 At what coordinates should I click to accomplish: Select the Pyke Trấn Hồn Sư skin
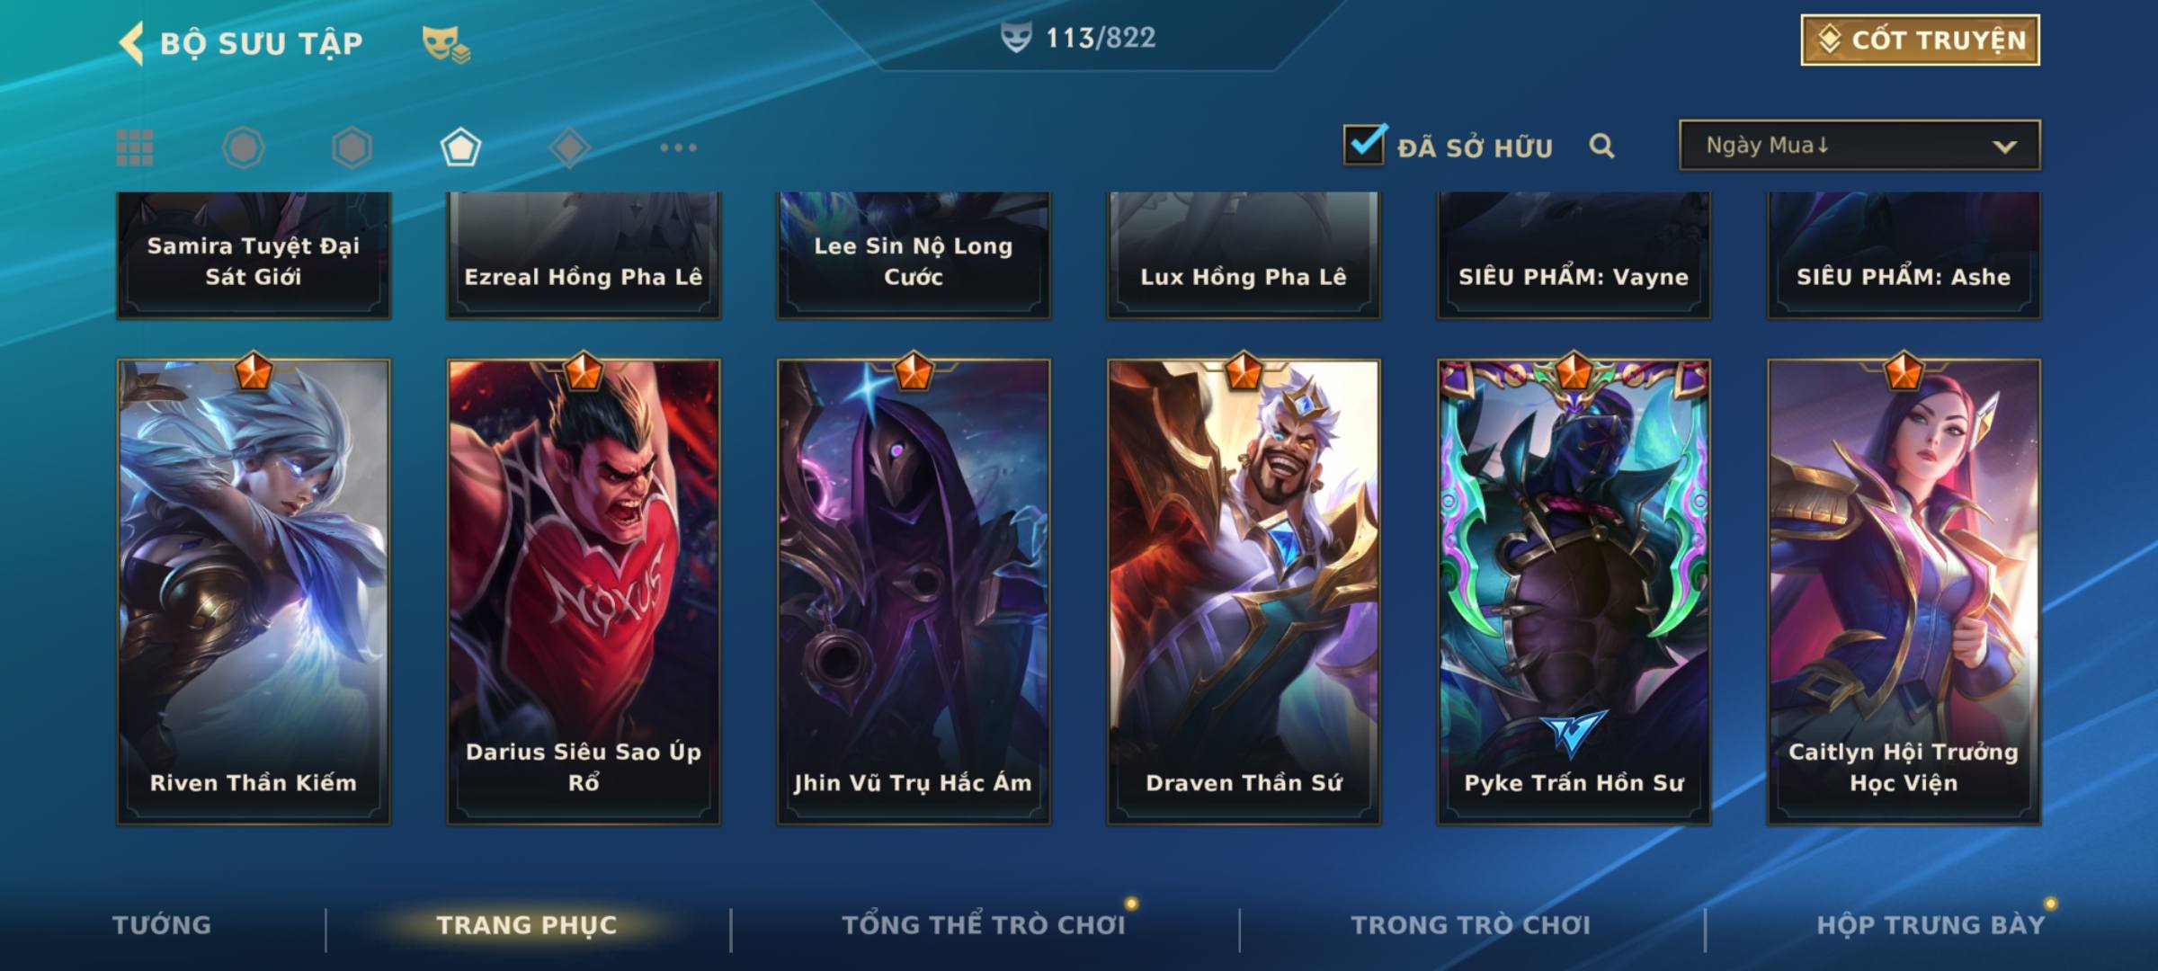1574,592
